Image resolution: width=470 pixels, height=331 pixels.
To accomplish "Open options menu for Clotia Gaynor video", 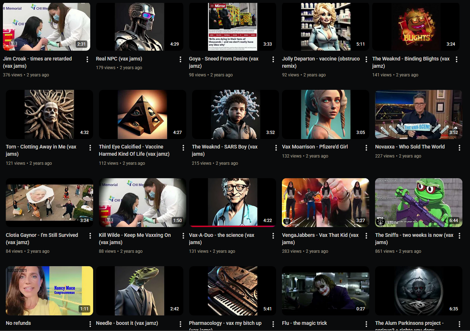I will (90, 236).
